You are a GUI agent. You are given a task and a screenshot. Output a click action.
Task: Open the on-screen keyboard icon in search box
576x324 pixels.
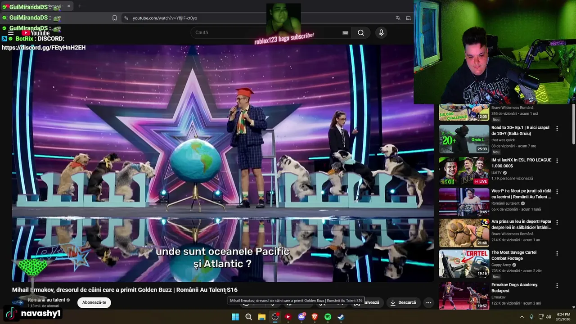(x=345, y=32)
